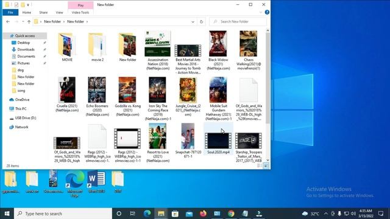The image size is (390, 219).
Task: Go up one folder level
Action: 29,22
